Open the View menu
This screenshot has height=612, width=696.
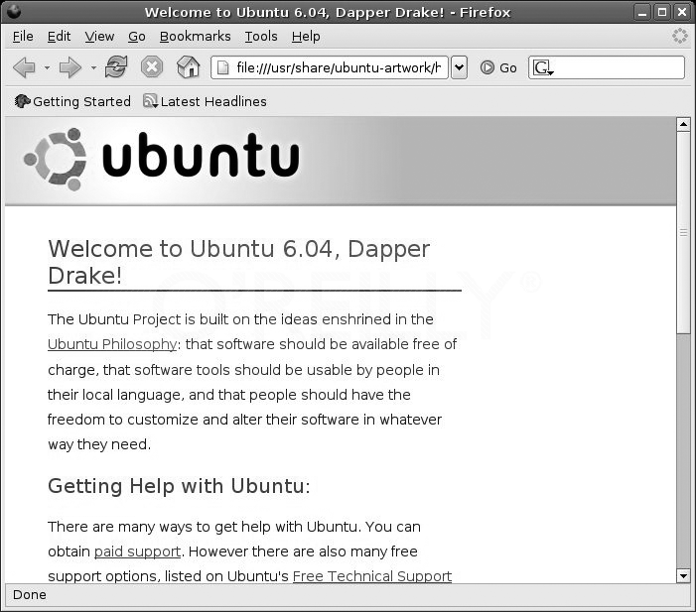pyautogui.click(x=99, y=37)
